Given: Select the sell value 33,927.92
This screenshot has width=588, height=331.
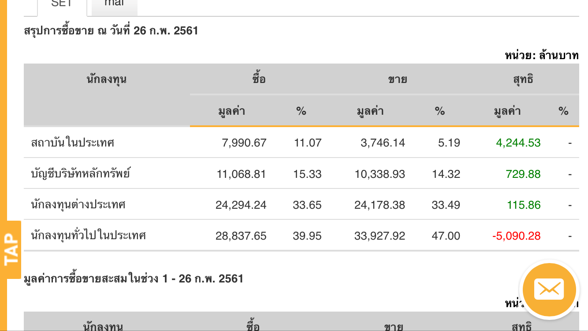Looking at the screenshot, I should 380,236.
